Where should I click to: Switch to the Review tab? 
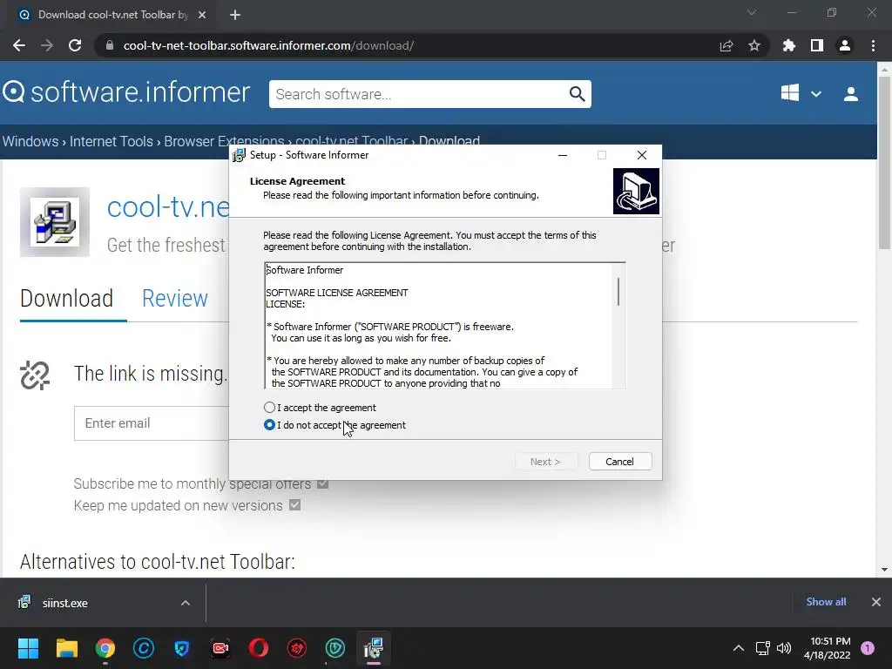click(174, 298)
